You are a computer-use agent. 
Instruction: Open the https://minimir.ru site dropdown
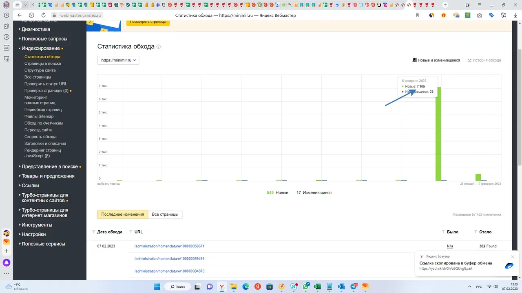[x=118, y=60]
